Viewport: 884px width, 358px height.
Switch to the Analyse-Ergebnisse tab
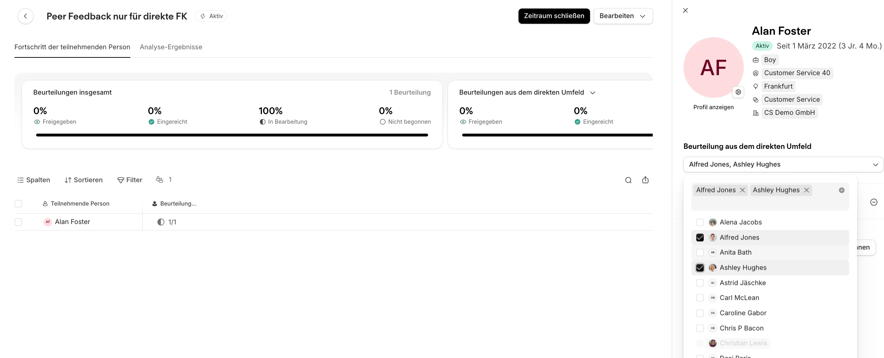(171, 47)
